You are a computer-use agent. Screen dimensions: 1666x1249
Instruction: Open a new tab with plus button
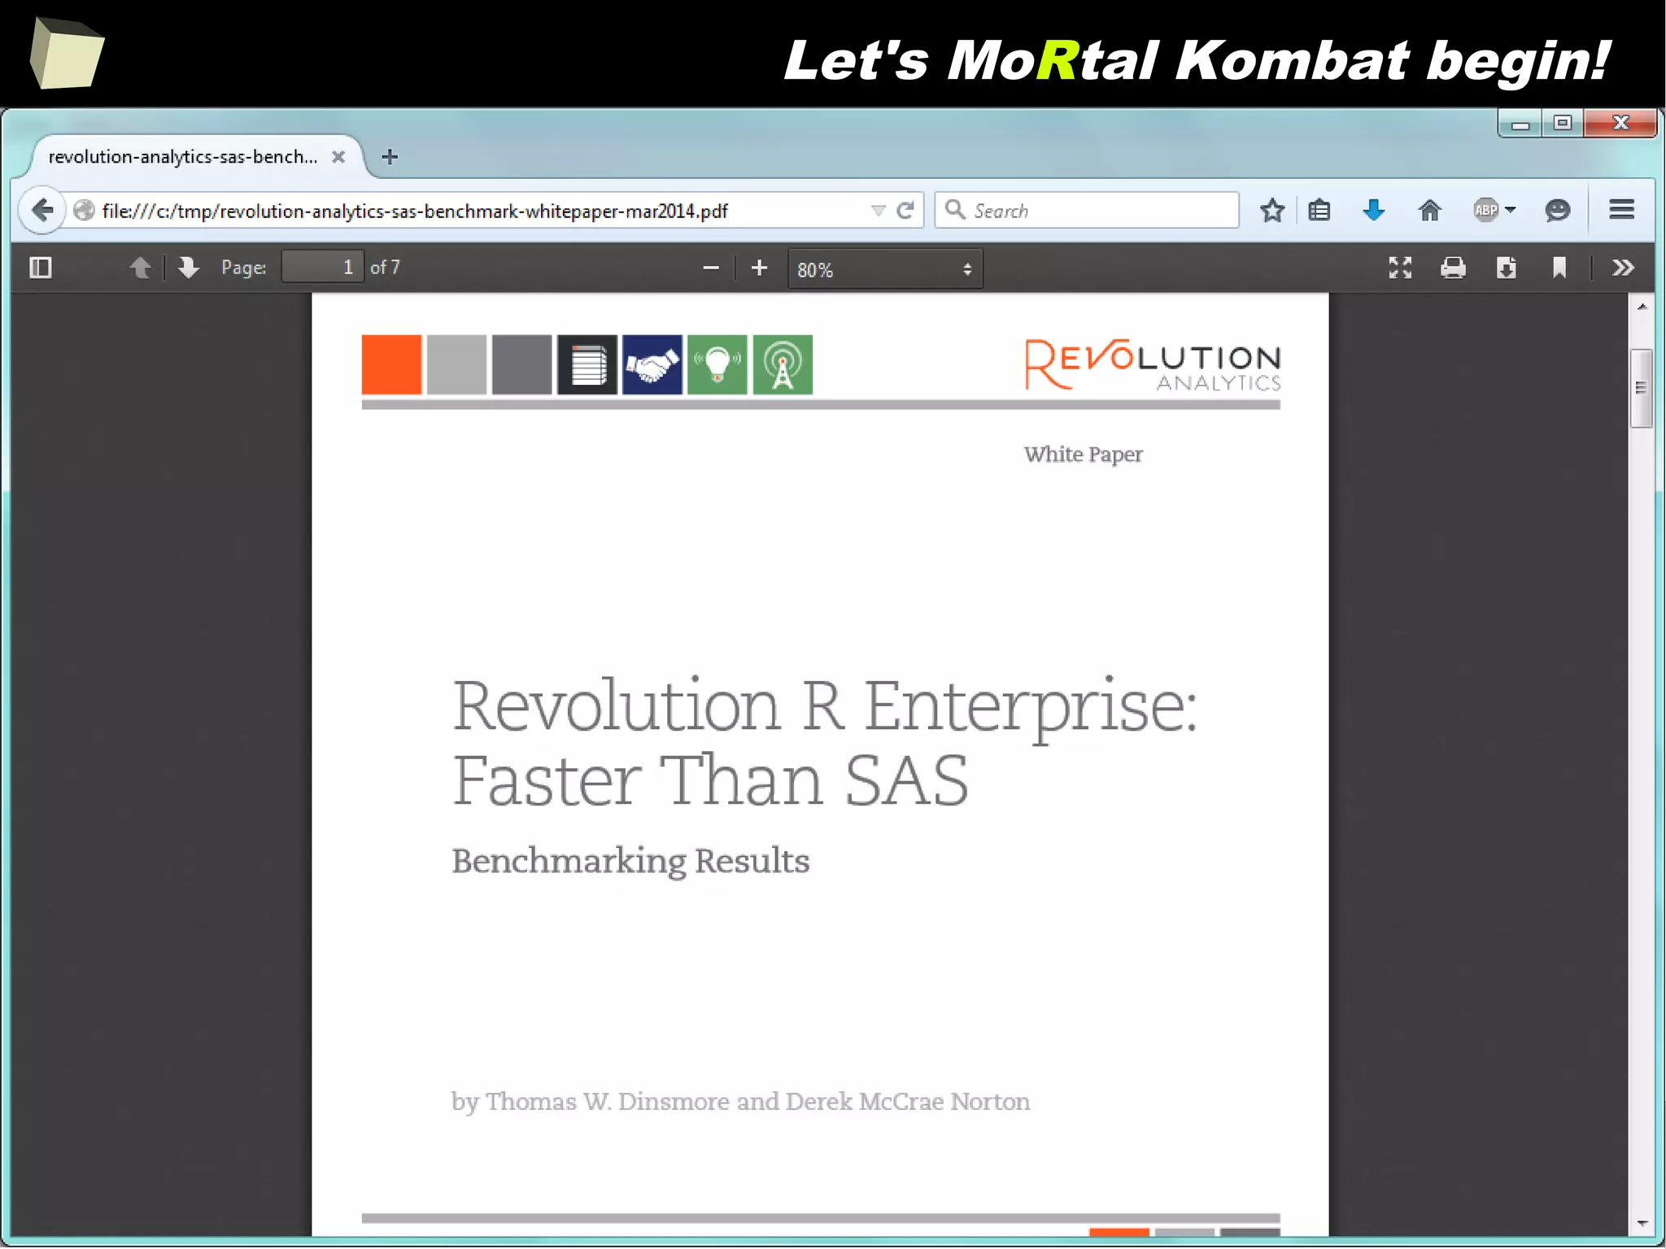click(390, 157)
